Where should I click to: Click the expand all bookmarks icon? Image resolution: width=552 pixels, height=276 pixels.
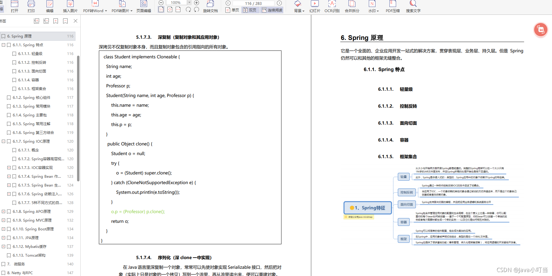pyautogui.click(x=37, y=21)
